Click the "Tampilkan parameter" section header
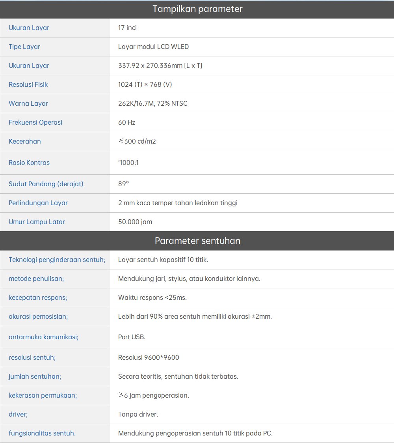394x443 pixels. tap(197, 9)
